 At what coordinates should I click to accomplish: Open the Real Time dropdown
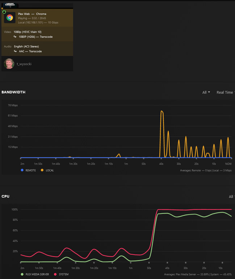click(226, 92)
